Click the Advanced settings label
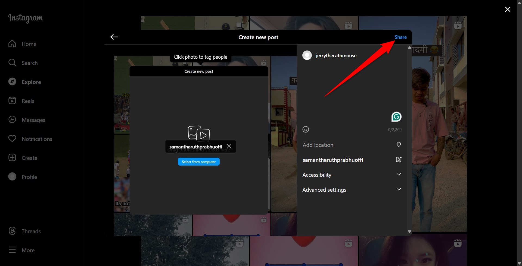The image size is (522, 266). click(324, 190)
